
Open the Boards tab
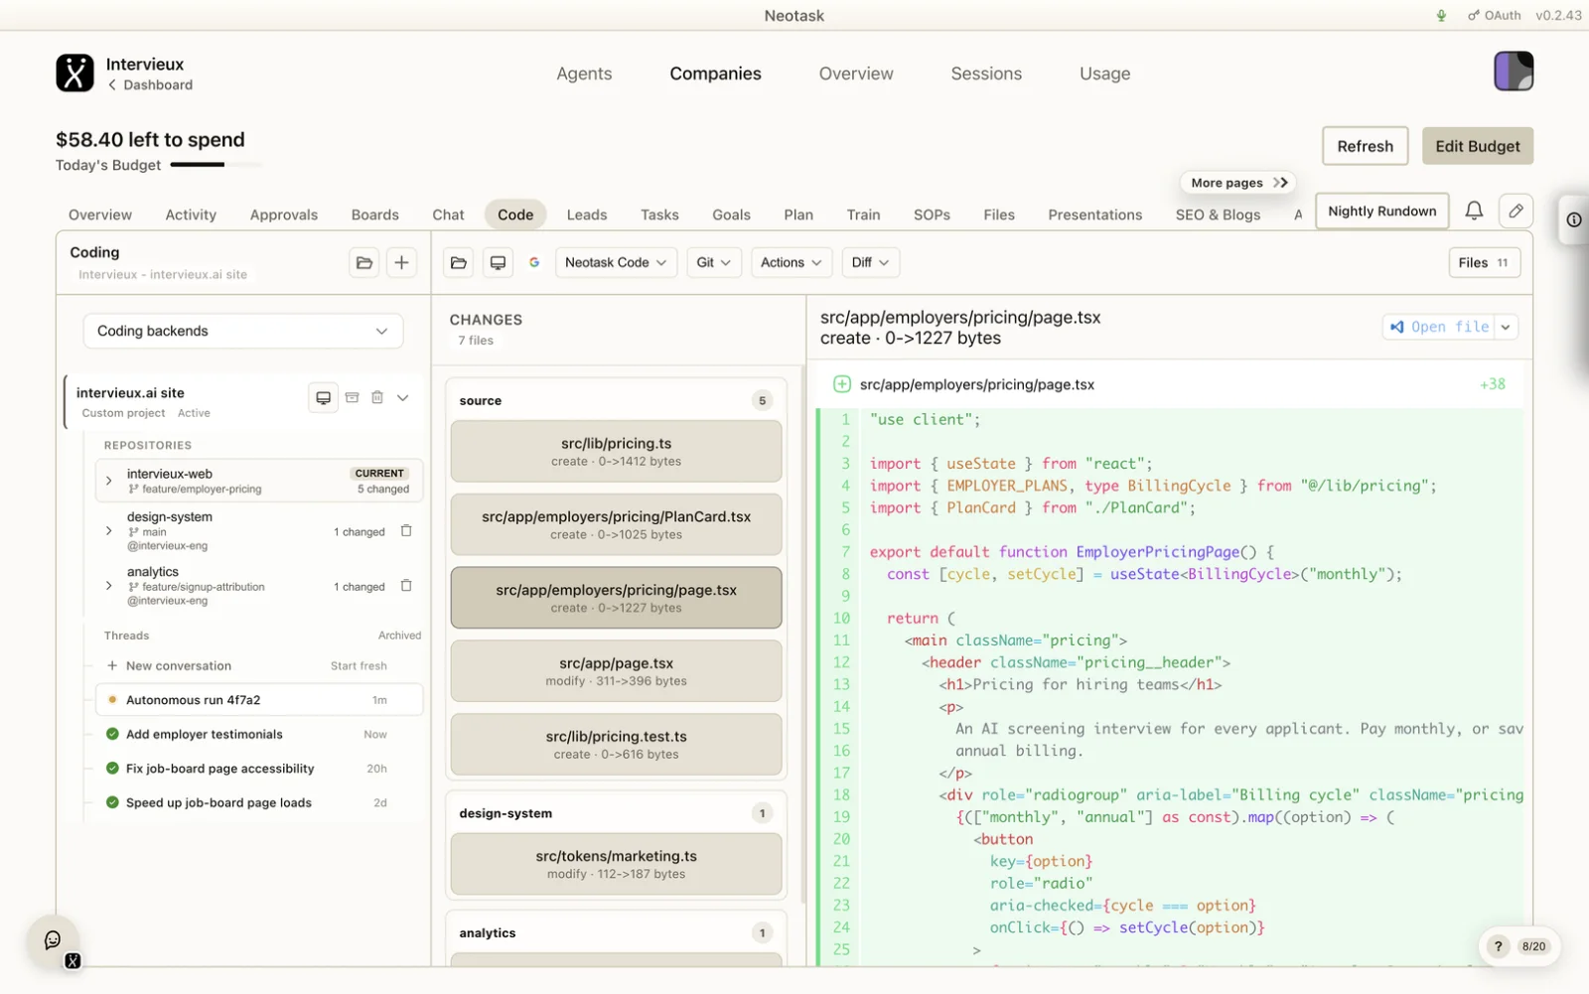tap(374, 214)
